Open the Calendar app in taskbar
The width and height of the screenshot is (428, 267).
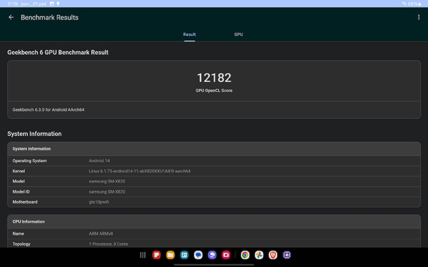184,255
